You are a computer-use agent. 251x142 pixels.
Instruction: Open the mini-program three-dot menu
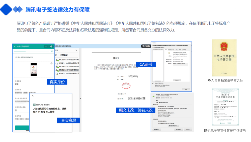tap(46, 46)
